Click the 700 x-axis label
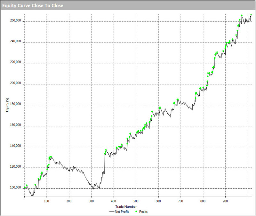 point(180,201)
